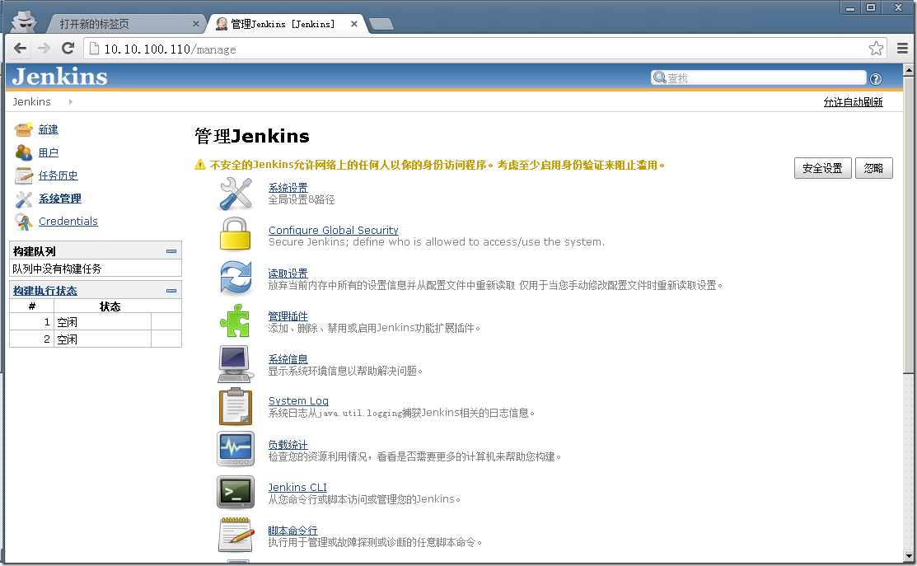Click the yellow warning triangle icon
917x566 pixels.
[x=200, y=165]
